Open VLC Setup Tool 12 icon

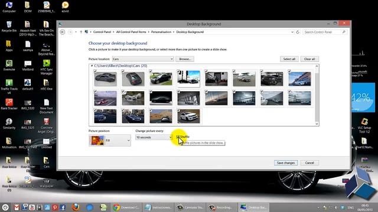click(x=364, y=125)
